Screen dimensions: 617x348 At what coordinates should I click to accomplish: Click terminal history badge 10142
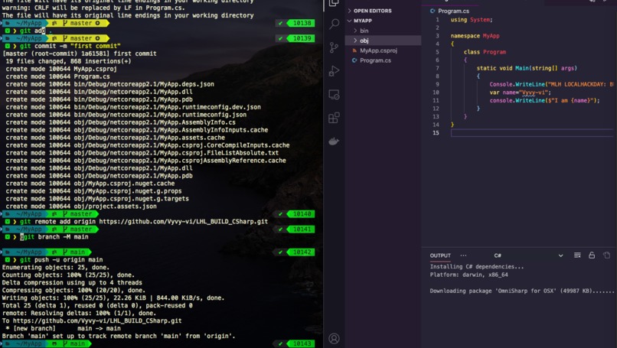(x=302, y=252)
